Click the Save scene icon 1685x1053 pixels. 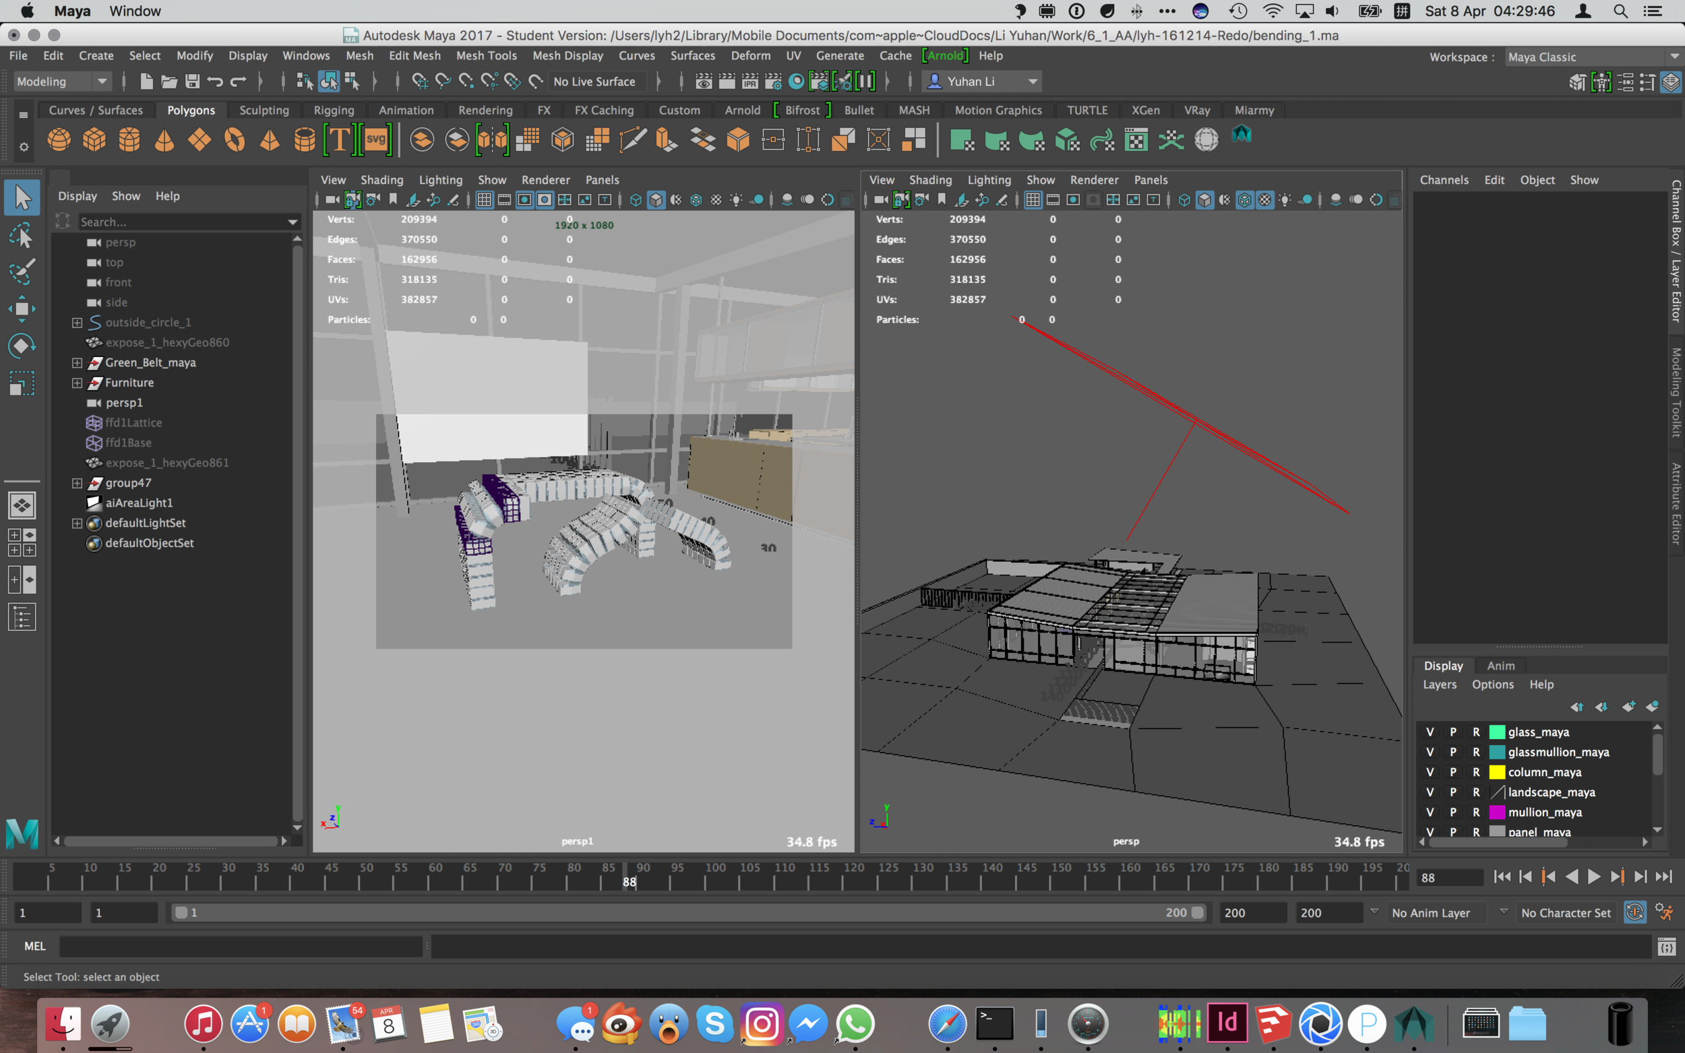[x=192, y=82]
